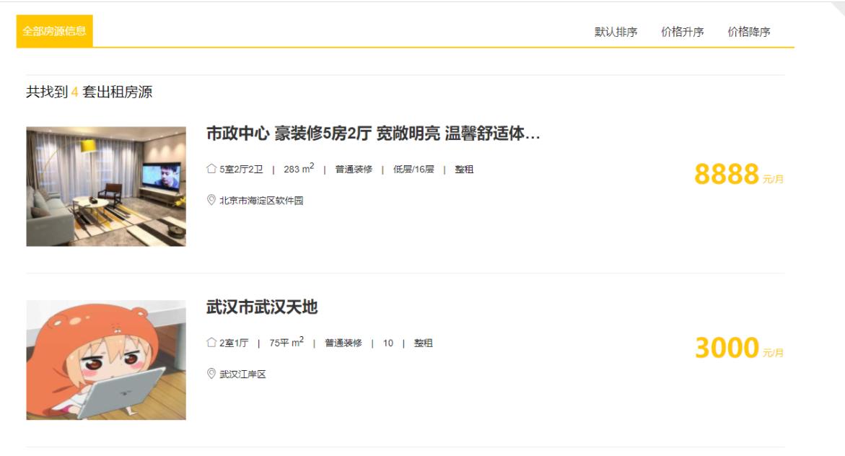
Task: Click the 8888 元/月 price
Action: coord(739,175)
